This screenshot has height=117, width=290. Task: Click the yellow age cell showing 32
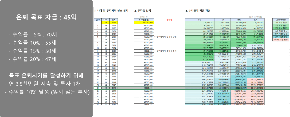[105, 22]
